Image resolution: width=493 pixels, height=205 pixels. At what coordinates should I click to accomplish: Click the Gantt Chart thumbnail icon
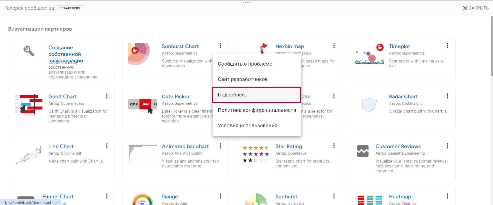(x=29, y=104)
